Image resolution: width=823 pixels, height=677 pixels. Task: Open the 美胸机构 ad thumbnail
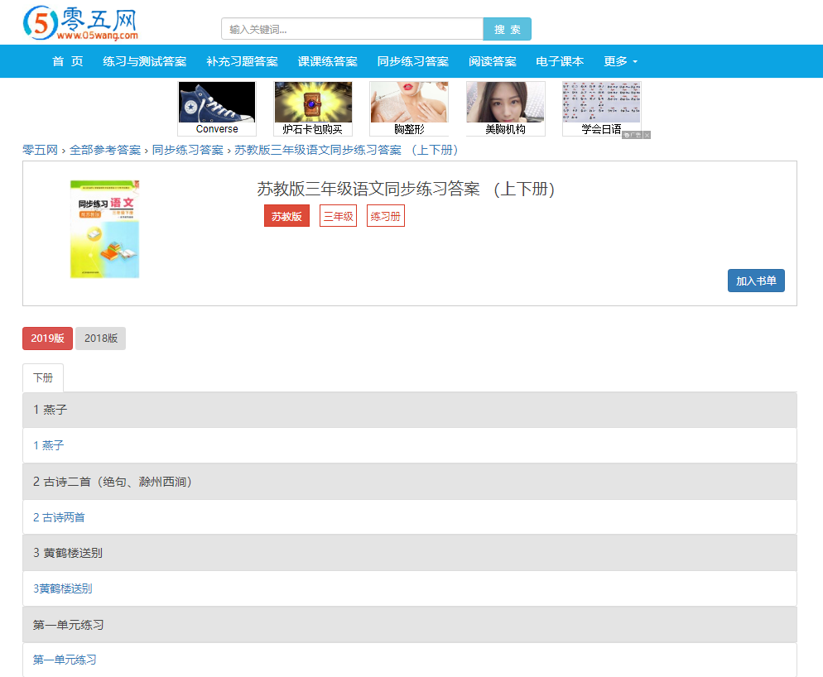point(505,103)
